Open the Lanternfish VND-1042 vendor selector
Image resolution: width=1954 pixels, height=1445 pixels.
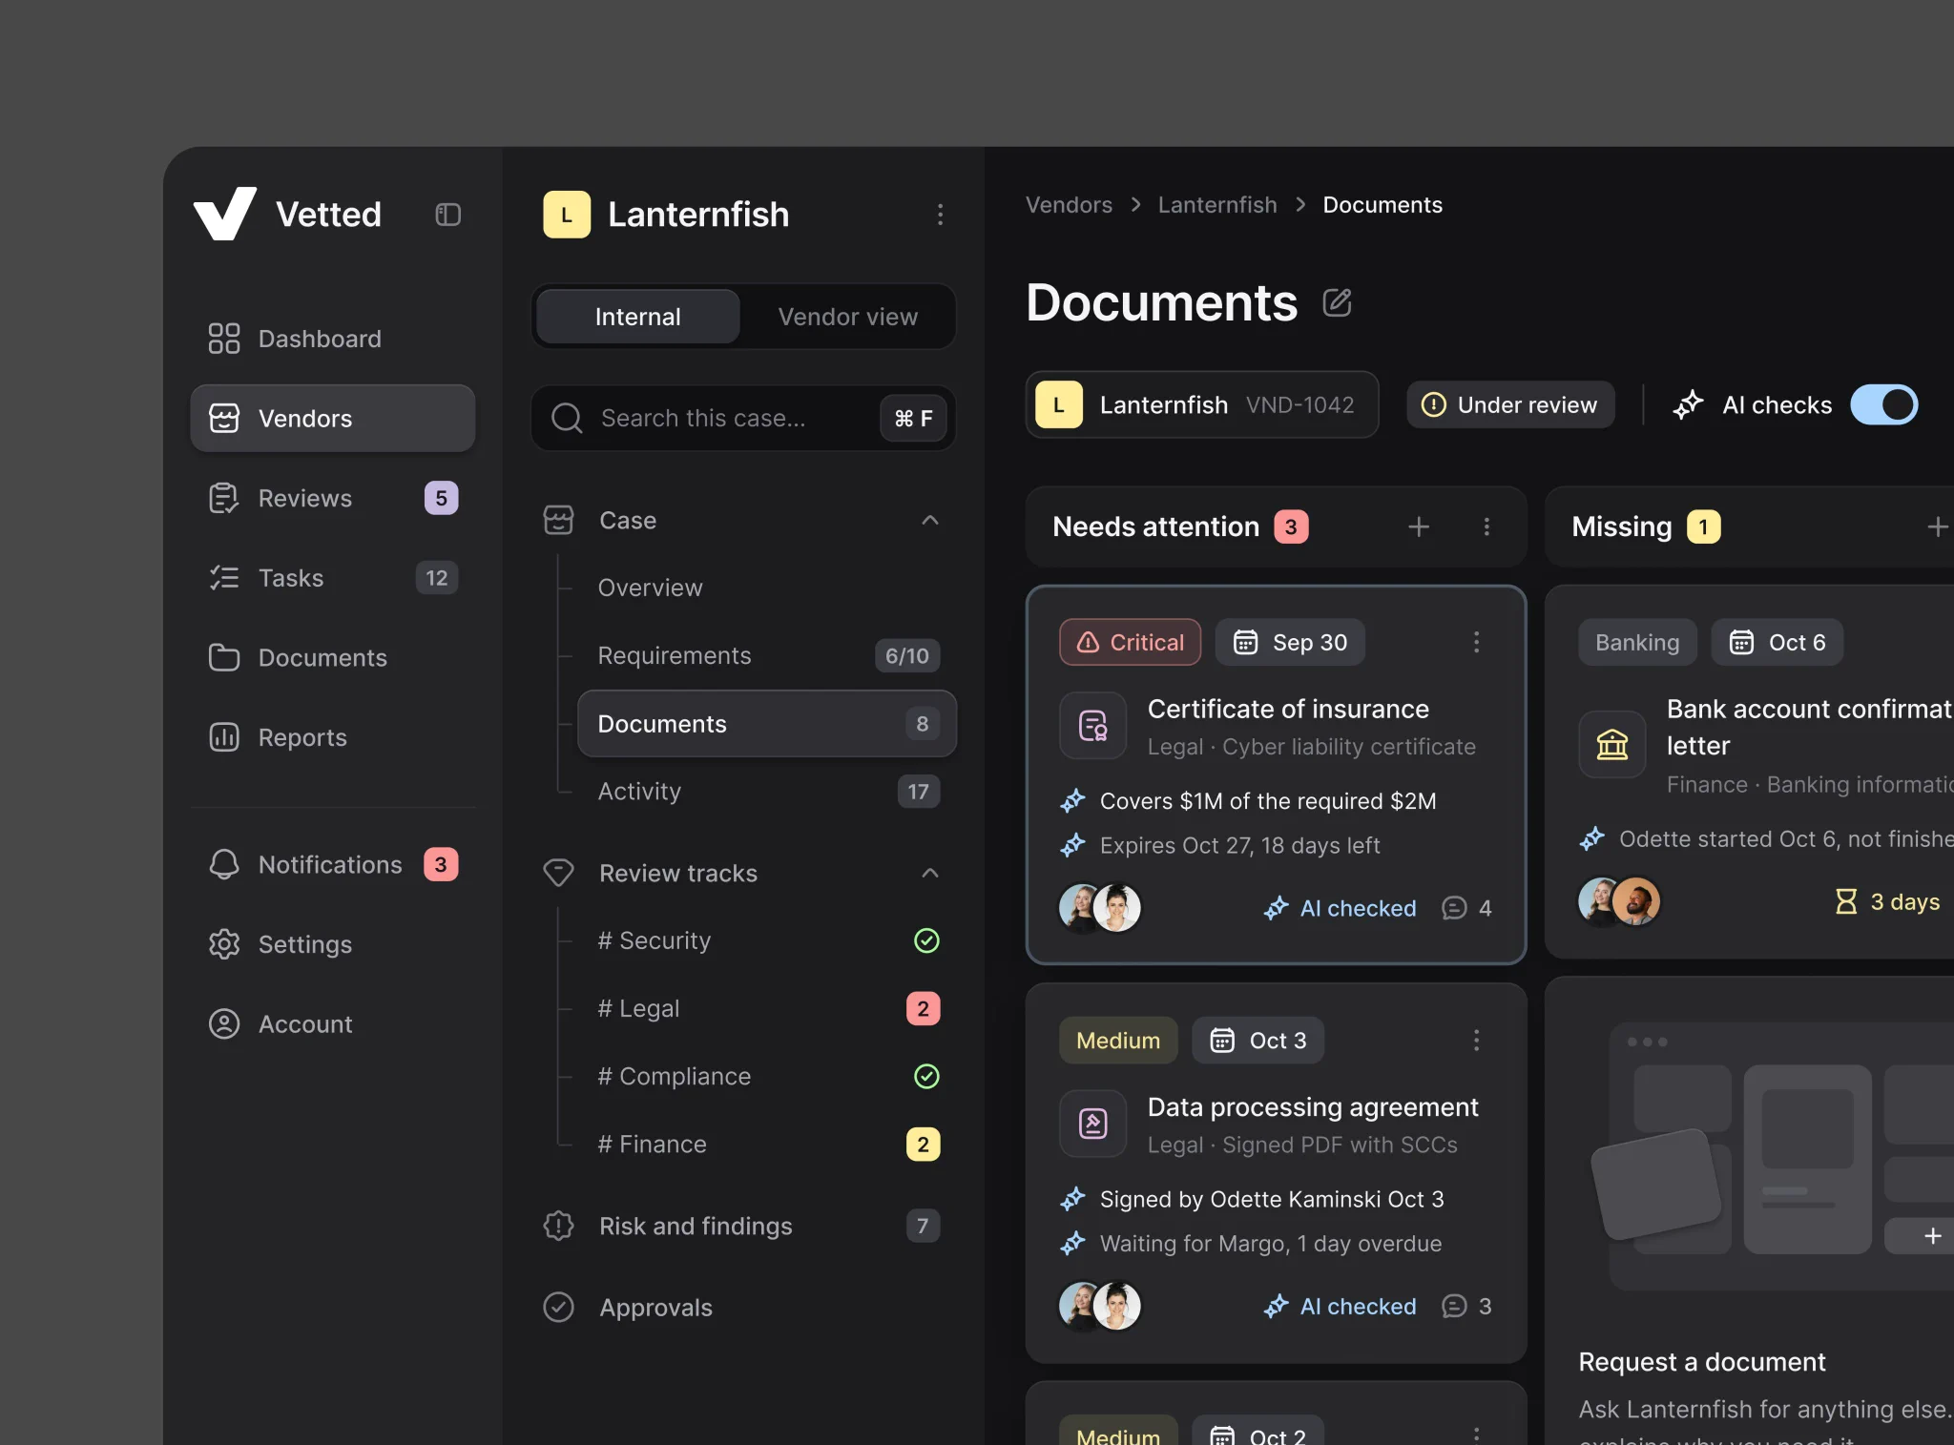point(1202,404)
